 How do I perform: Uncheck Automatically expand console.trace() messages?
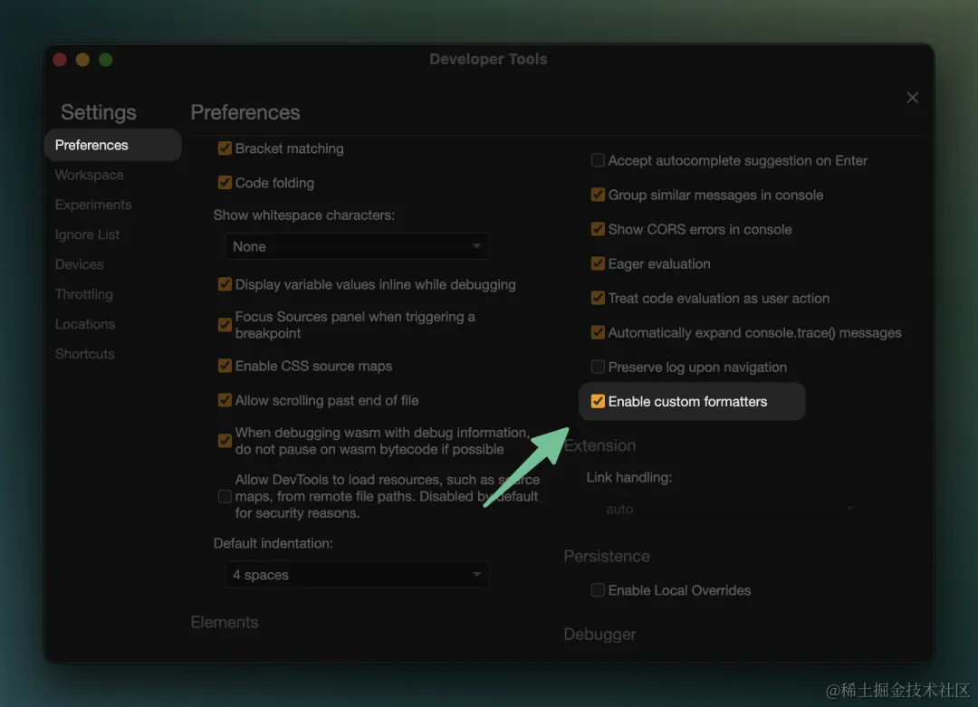tap(598, 332)
